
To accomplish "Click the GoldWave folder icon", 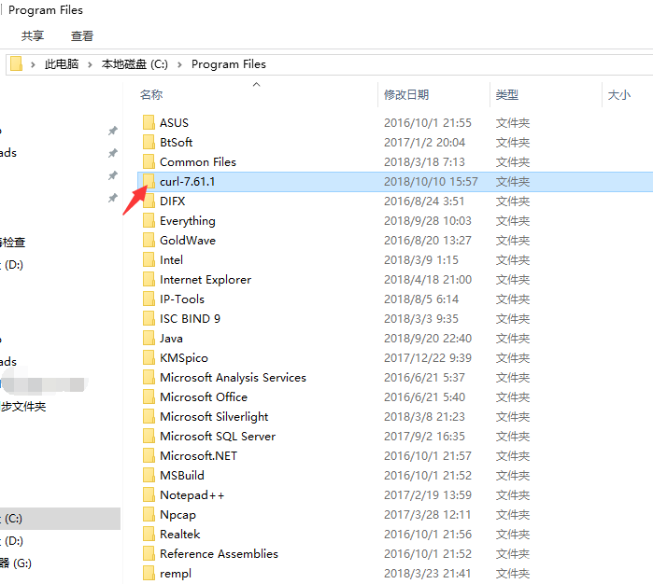I will click(x=149, y=240).
